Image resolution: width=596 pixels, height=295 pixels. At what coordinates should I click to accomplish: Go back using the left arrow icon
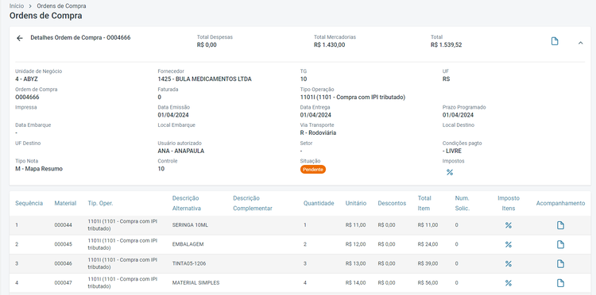point(20,38)
